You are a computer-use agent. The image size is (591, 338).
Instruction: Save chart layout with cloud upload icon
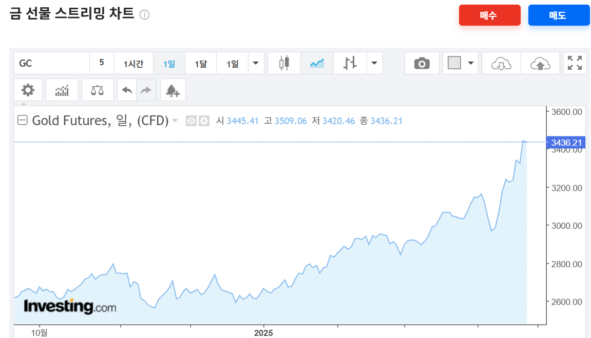coord(540,63)
